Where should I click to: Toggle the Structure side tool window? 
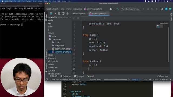pos(46,54)
